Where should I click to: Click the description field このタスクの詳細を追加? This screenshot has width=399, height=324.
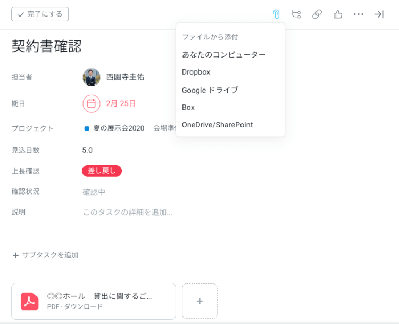point(128,212)
